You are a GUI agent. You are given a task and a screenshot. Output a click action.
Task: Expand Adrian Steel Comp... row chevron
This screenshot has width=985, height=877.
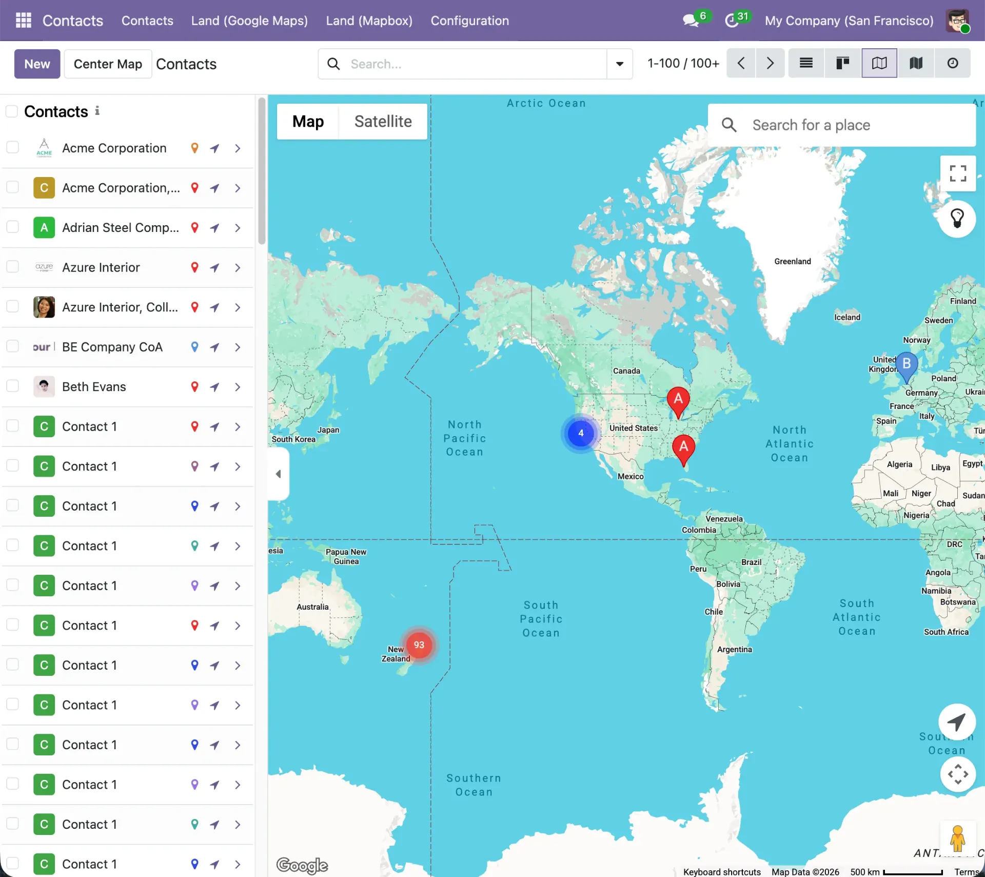pyautogui.click(x=238, y=228)
